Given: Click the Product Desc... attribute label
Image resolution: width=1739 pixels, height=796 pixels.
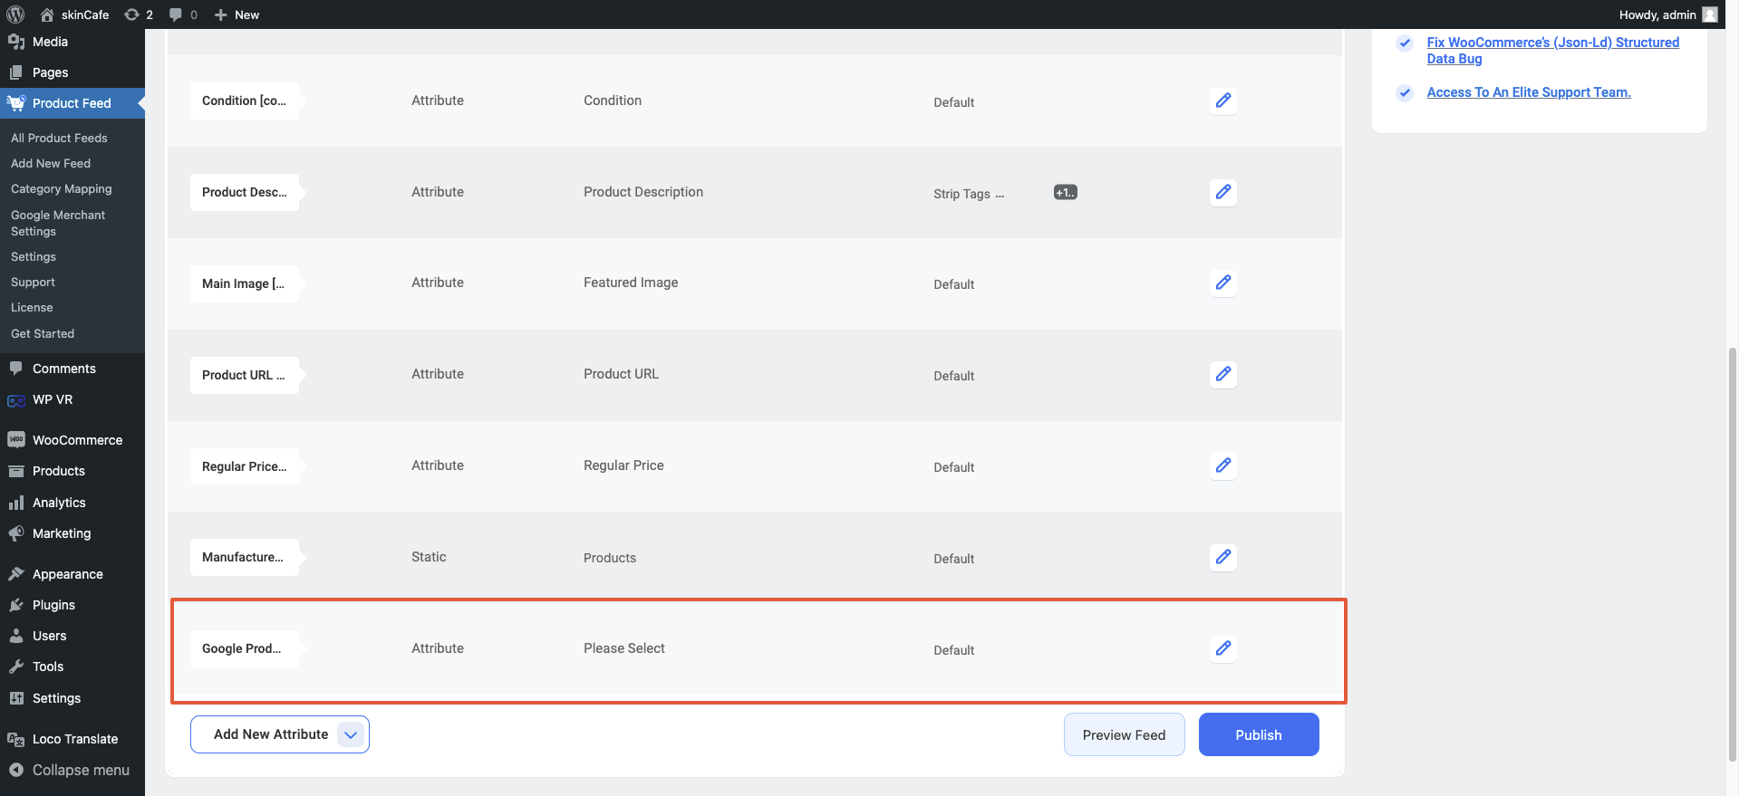Looking at the screenshot, I should (244, 192).
